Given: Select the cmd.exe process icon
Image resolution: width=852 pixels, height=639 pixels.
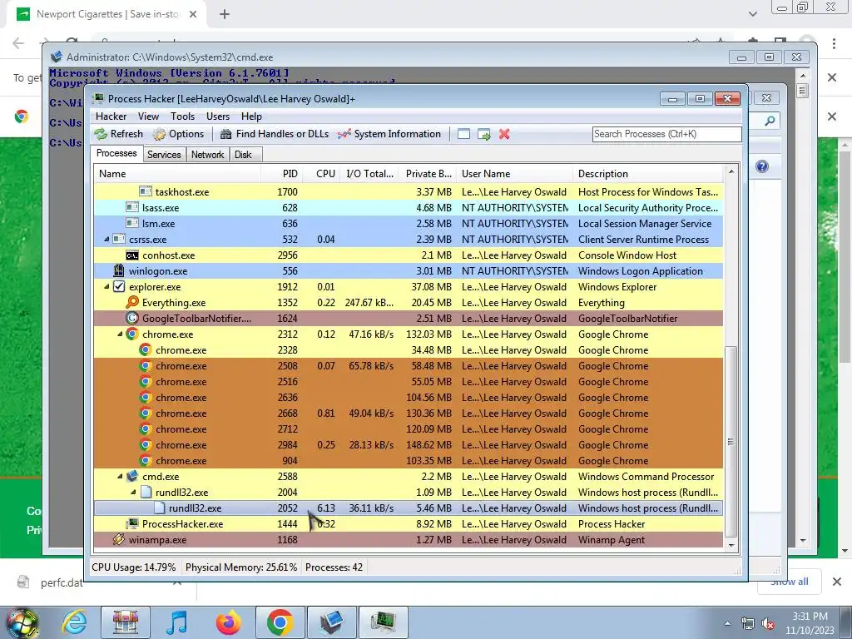Looking at the screenshot, I should [132, 477].
